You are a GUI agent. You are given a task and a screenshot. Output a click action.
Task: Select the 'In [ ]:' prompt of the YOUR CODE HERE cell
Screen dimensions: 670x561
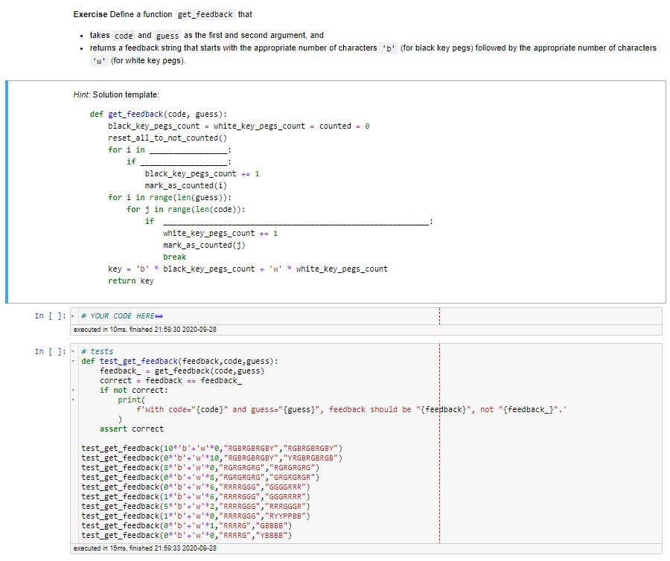pos(51,316)
